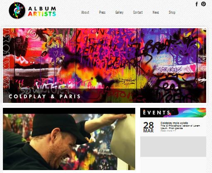Go to the About page

coord(85,12)
